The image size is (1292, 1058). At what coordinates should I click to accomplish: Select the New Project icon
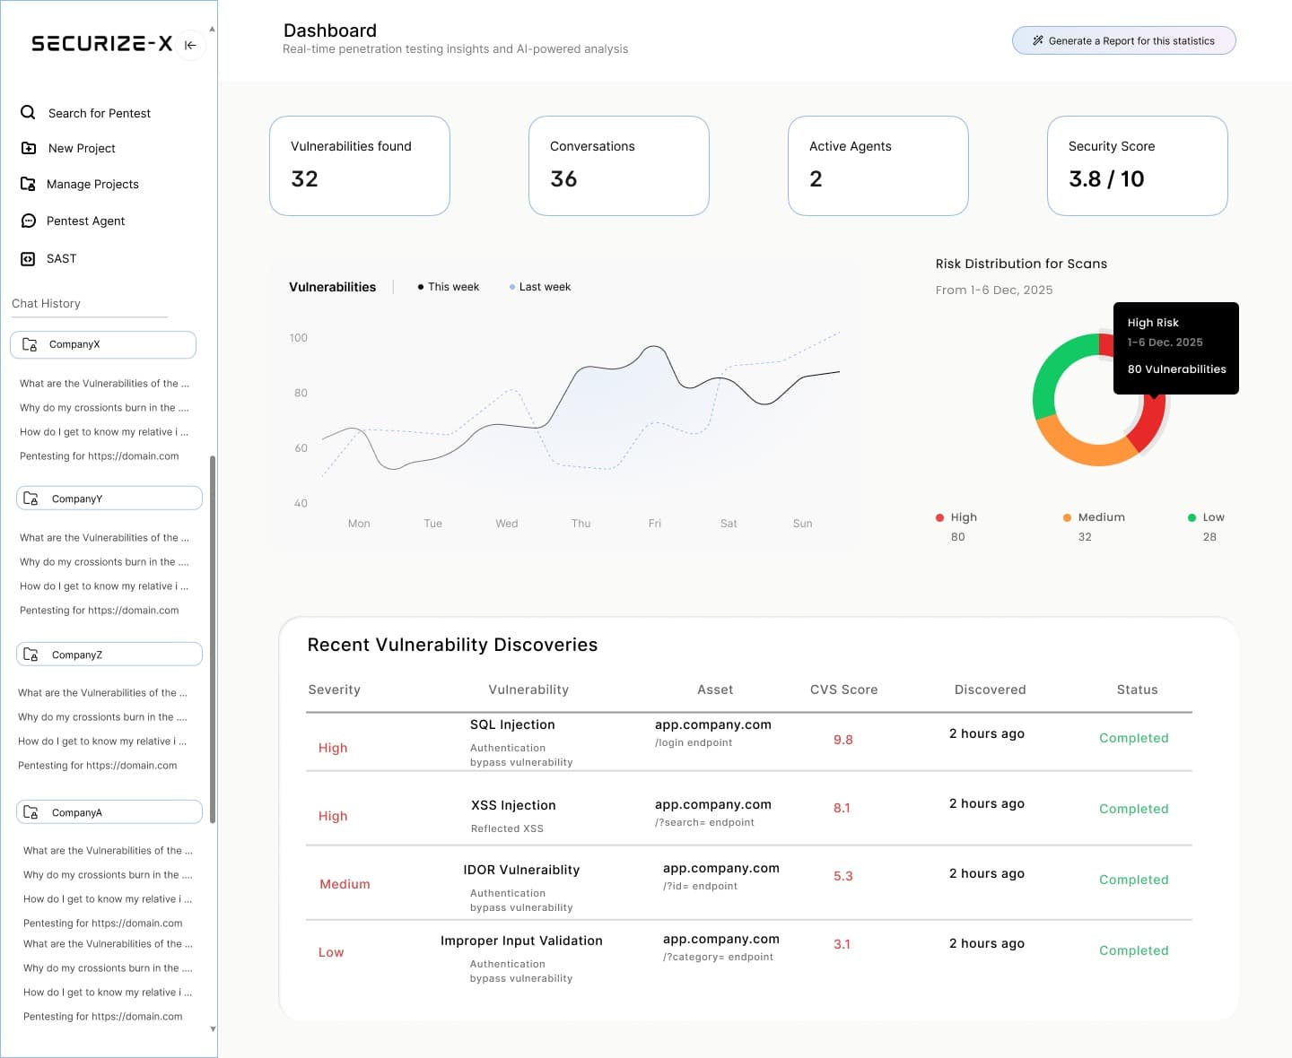pyautogui.click(x=28, y=148)
